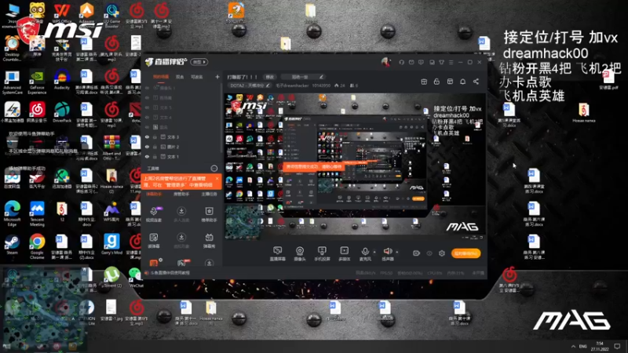Viewport: 628px width, 353px height.
Task: Click the download tool in the middle column, first row
Action: 181,214
